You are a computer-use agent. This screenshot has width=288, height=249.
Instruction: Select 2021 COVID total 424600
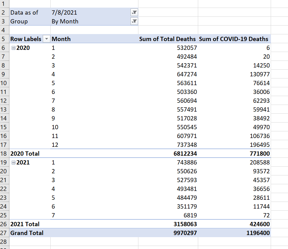(x=234, y=224)
